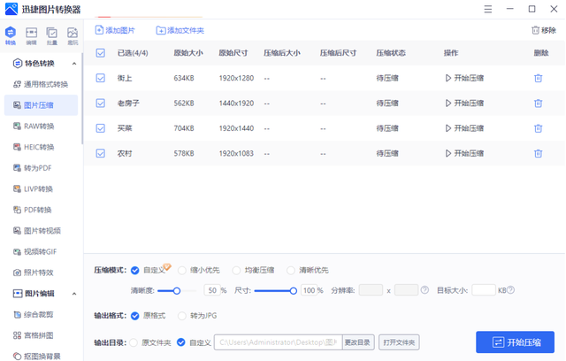Open the 趣玩 (fun) top tab icon

73,35
